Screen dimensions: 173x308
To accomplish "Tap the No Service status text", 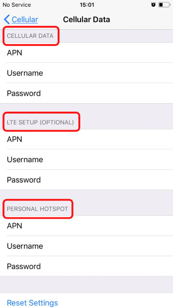I will (17, 5).
